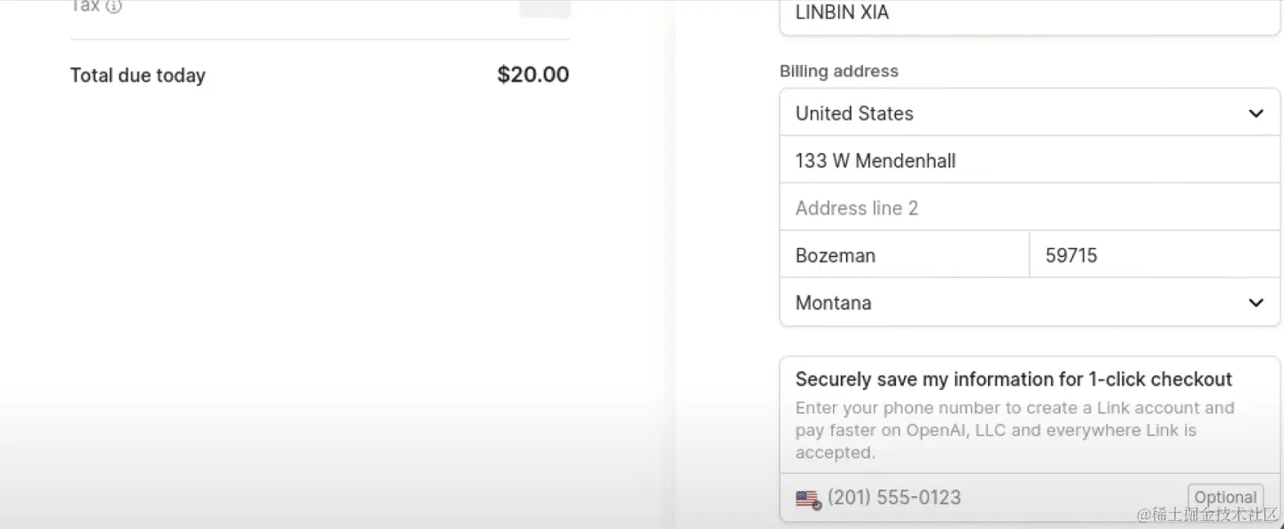Screen dimensions: 1284x529
Task: Click the Total due today label
Action: click(x=137, y=75)
